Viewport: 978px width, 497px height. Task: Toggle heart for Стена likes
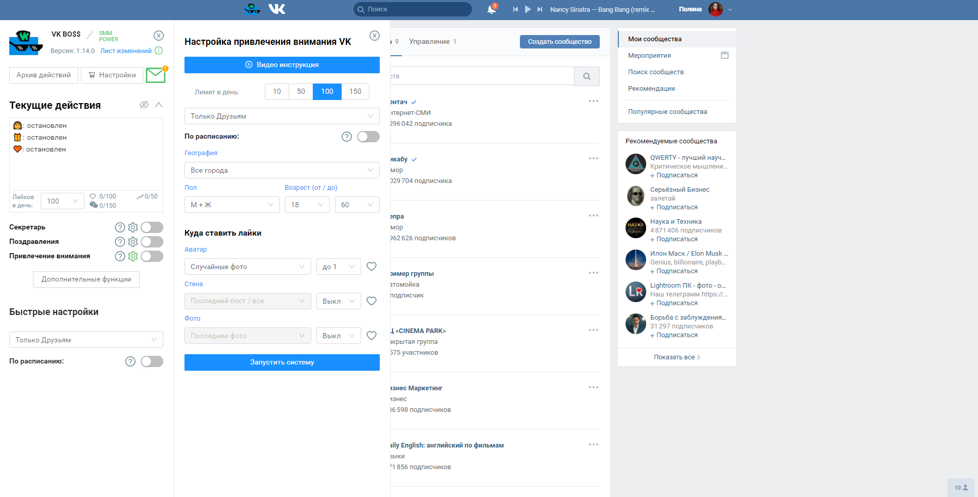372,301
